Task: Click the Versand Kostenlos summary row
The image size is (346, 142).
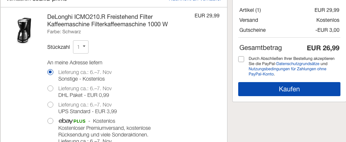Action: (x=289, y=20)
